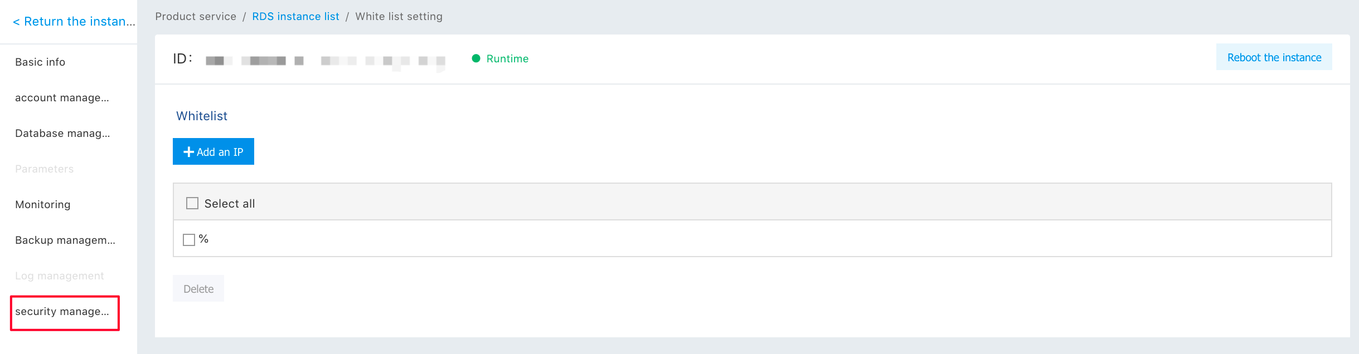This screenshot has height=354, width=1359.
Task: Click the blurred instance ID value
Action: (x=325, y=60)
